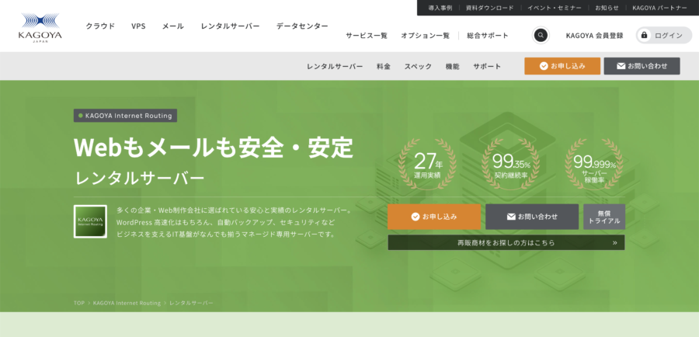Select 料金 in the sub-navigation
Viewport: 699px width, 337px height.
[x=384, y=67]
